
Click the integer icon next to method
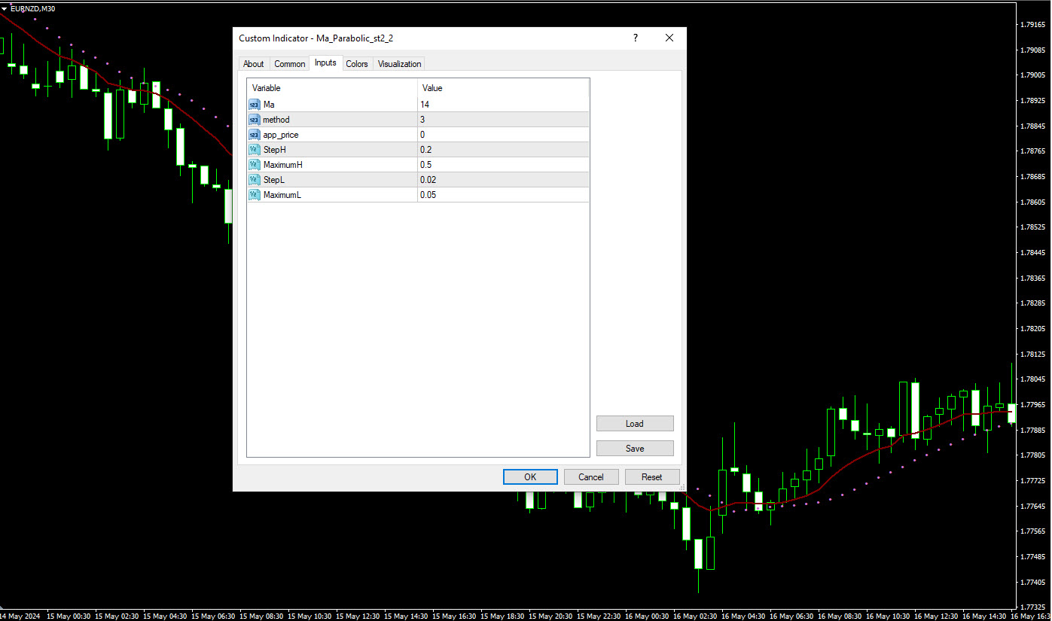254,120
